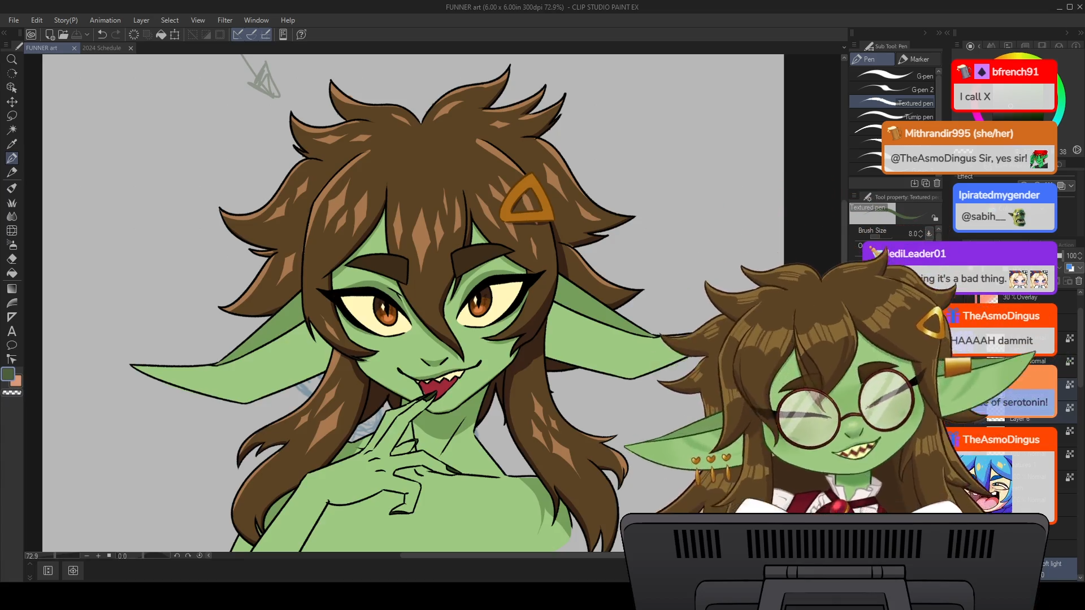The image size is (1085, 610).
Task: Toggle snap to grid button
Action: click(266, 34)
